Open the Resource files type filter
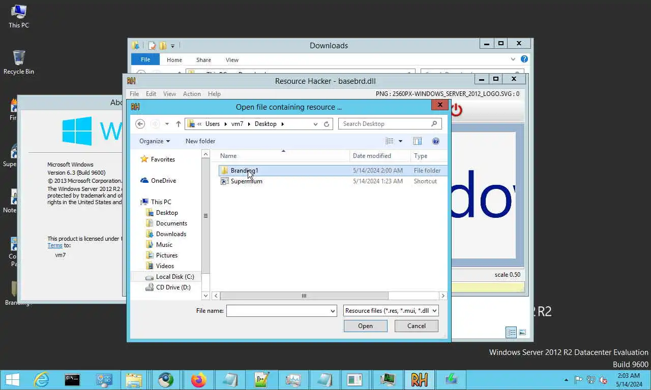Screen dimensions: 651x390 point(391,311)
